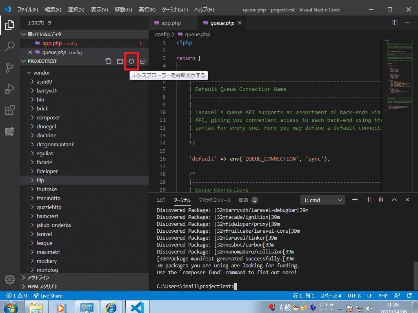Change the LF end-of-line sequence

point(369,296)
